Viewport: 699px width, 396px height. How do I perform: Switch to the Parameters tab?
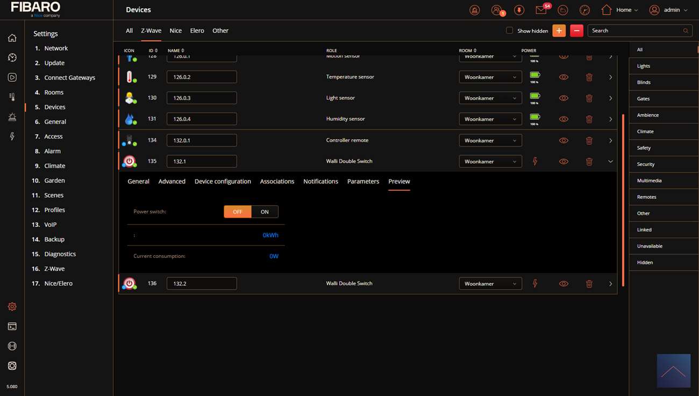[363, 182]
